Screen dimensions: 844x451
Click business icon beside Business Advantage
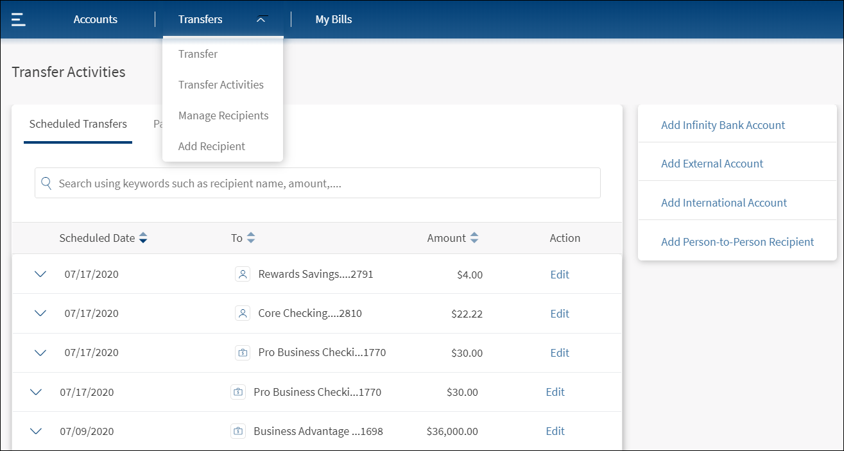238,431
